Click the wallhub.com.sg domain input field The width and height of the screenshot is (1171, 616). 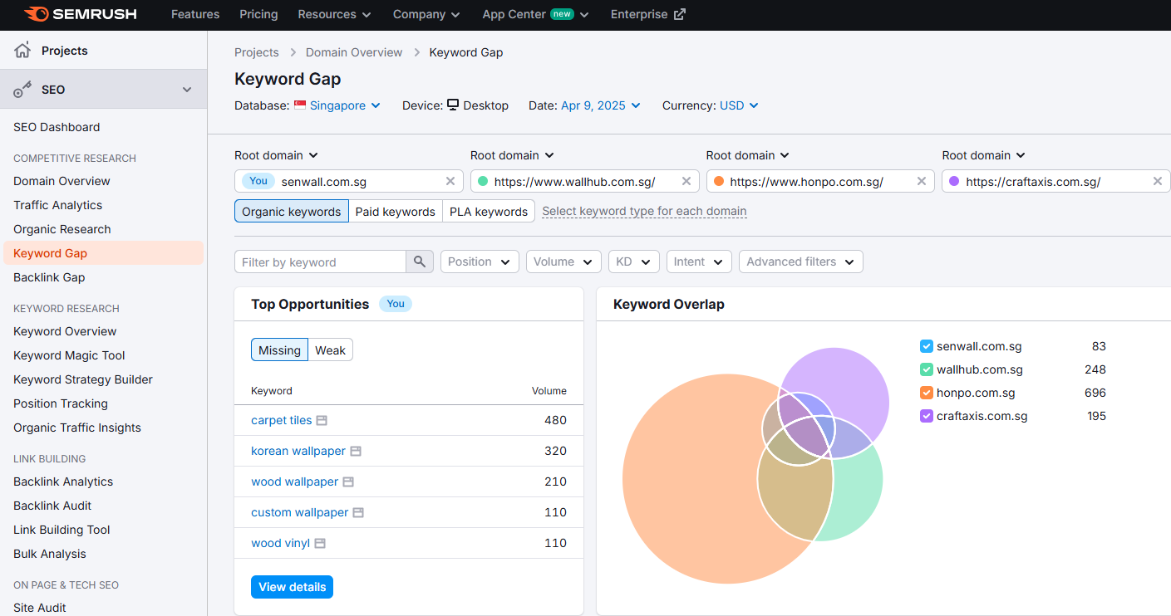click(x=583, y=181)
